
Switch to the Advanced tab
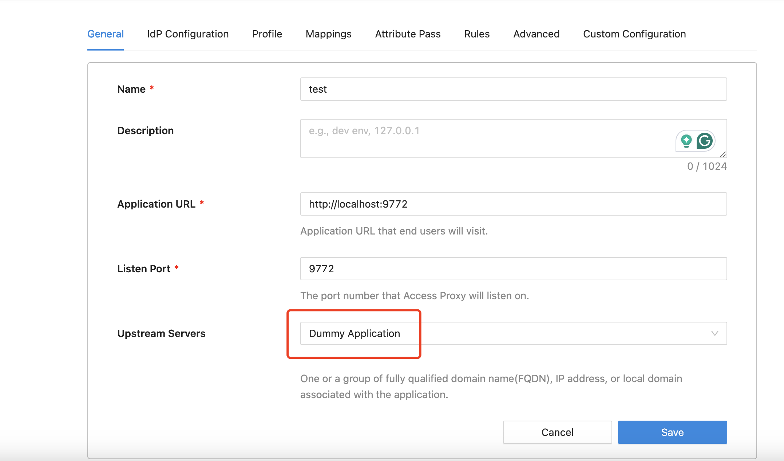tap(536, 34)
